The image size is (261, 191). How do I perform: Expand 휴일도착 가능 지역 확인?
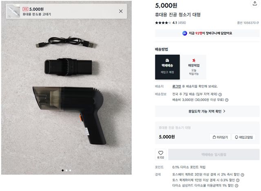click(207, 111)
